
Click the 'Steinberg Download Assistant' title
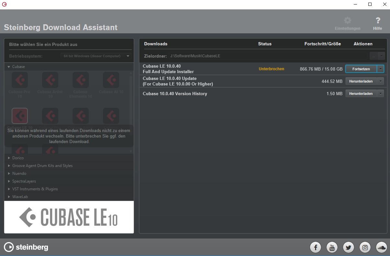point(61,27)
